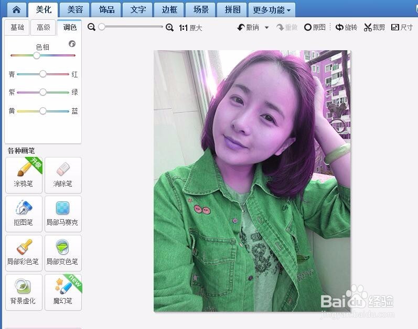Screen dimensions: 418x329
Task: Switch to the 美容 tab
Action: click(75, 10)
